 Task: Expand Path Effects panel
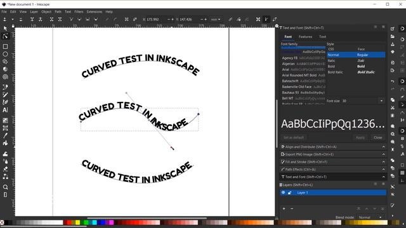click(332, 169)
